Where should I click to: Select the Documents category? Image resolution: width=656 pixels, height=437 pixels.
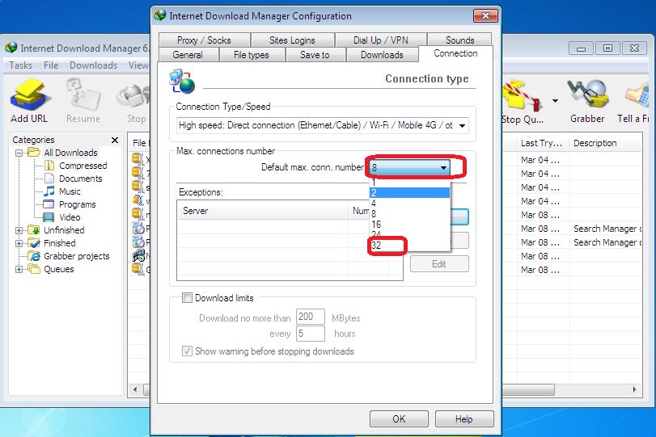[x=75, y=179]
